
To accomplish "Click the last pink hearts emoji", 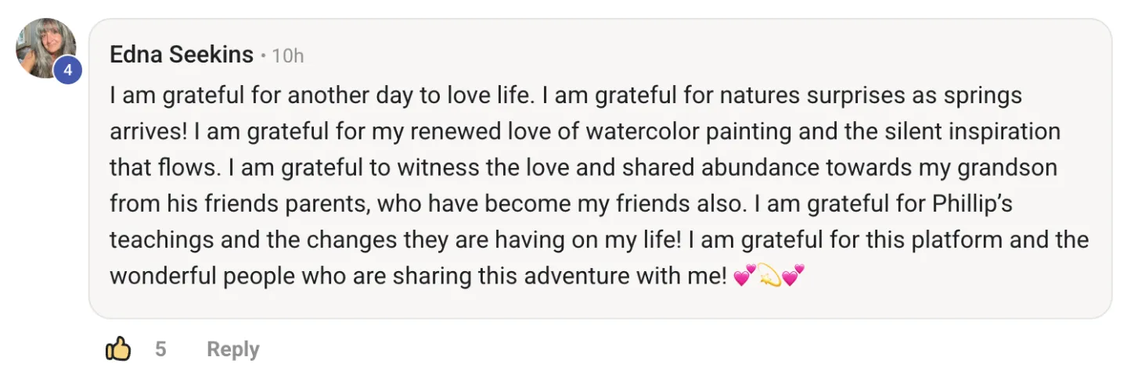I will pos(793,275).
